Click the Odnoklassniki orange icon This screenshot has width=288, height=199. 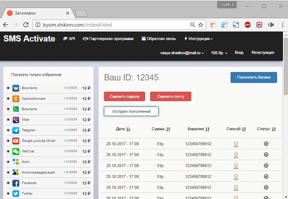click(16, 99)
